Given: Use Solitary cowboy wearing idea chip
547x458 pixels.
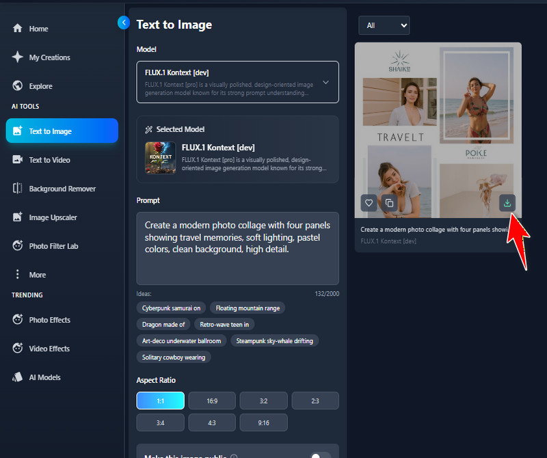Looking at the screenshot, I should [x=174, y=358].
